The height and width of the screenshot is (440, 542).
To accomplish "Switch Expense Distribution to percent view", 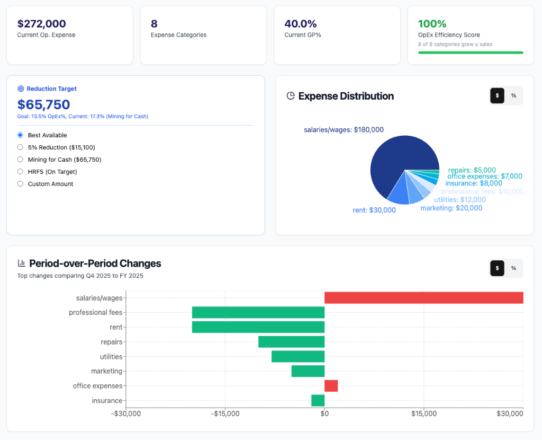I will tap(513, 95).
